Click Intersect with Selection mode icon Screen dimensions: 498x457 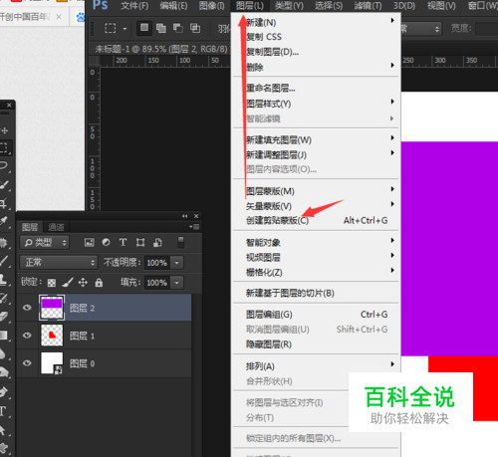195,28
